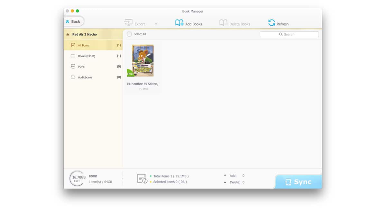
Task: Click the eject icon beside iPad Air 2 Nacho
Action: tap(68, 34)
